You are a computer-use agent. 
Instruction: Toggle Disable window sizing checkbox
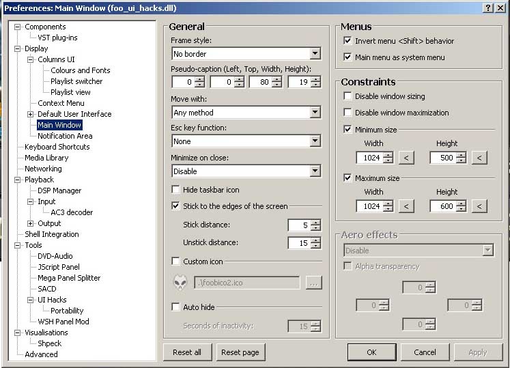click(x=348, y=96)
